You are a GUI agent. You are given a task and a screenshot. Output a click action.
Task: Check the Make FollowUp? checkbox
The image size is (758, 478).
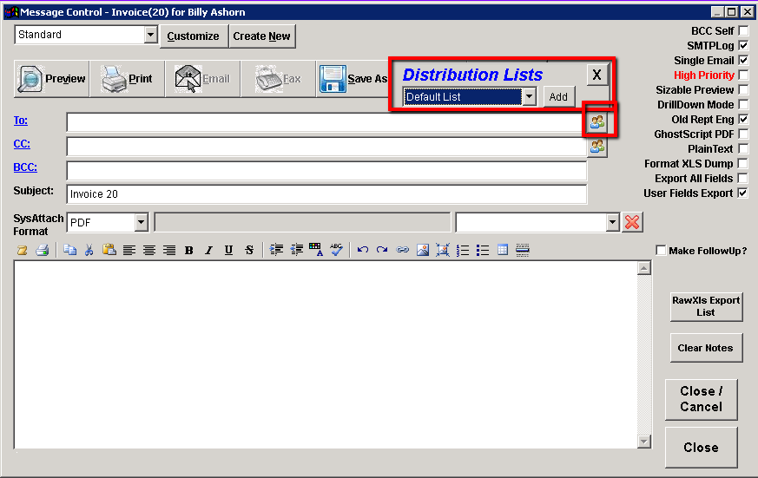[x=661, y=250]
